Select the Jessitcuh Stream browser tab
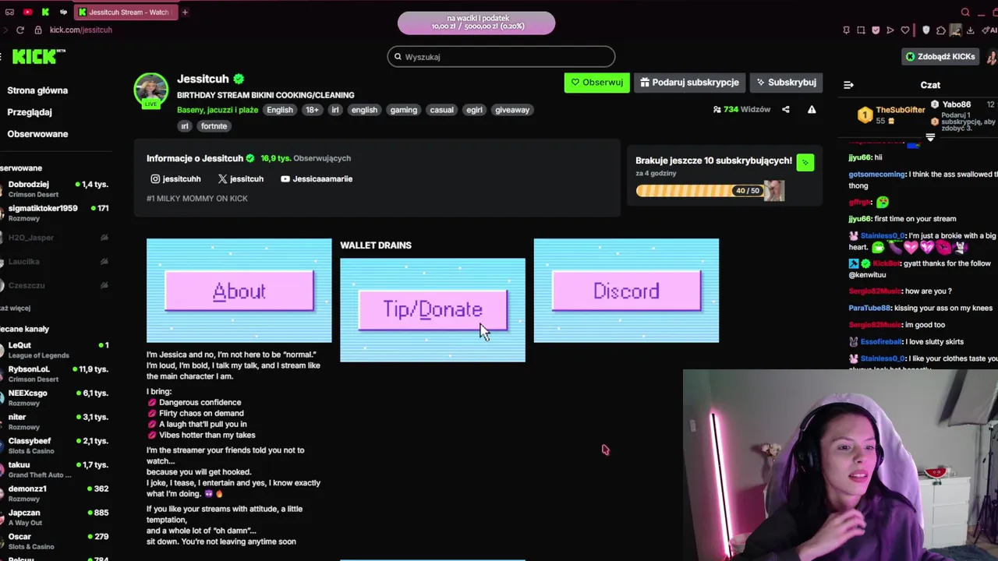Image resolution: width=998 pixels, height=561 pixels. (126, 12)
